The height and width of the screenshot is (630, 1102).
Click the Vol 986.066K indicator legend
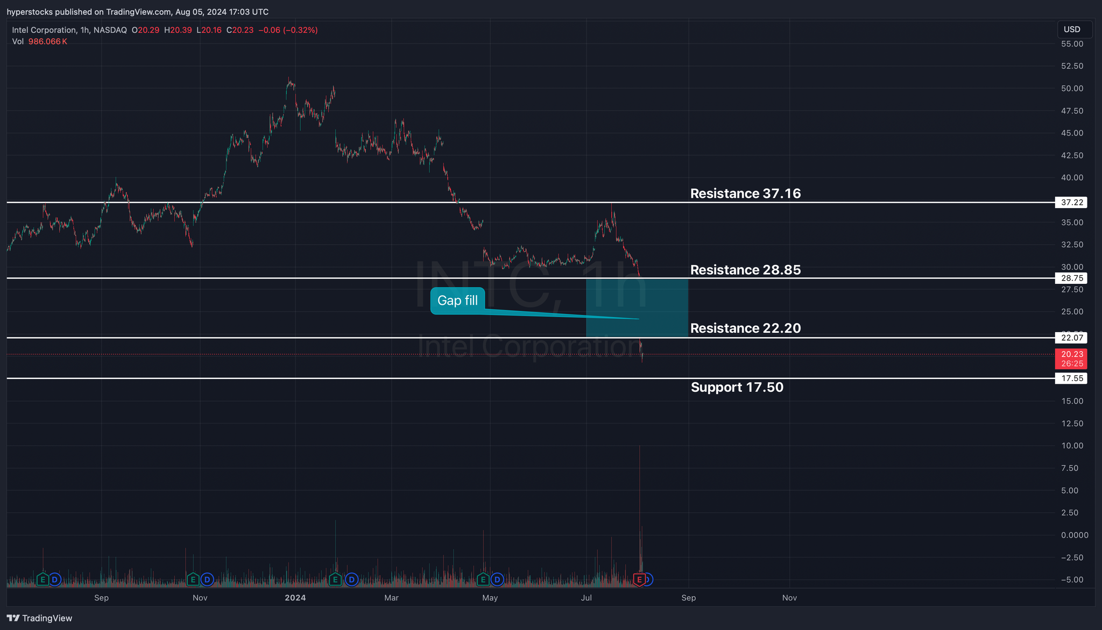[40, 41]
